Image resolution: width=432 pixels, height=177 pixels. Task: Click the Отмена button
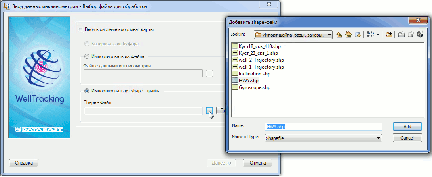click(257, 163)
